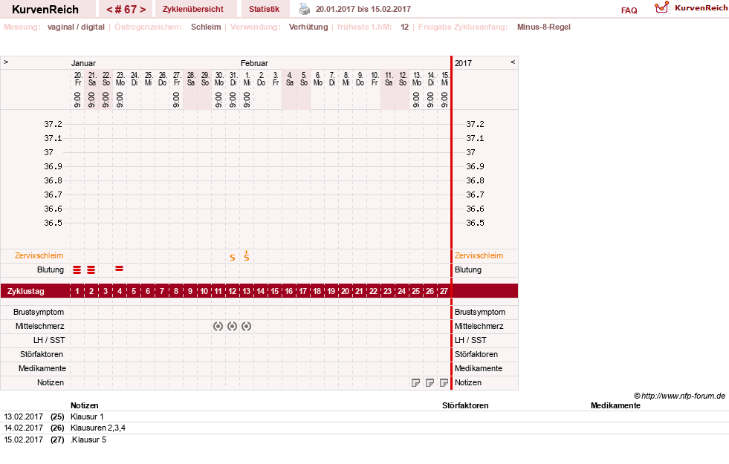The image size is (729, 464).
Task: Click the Zervixschleim row label on left
Action: (39, 255)
